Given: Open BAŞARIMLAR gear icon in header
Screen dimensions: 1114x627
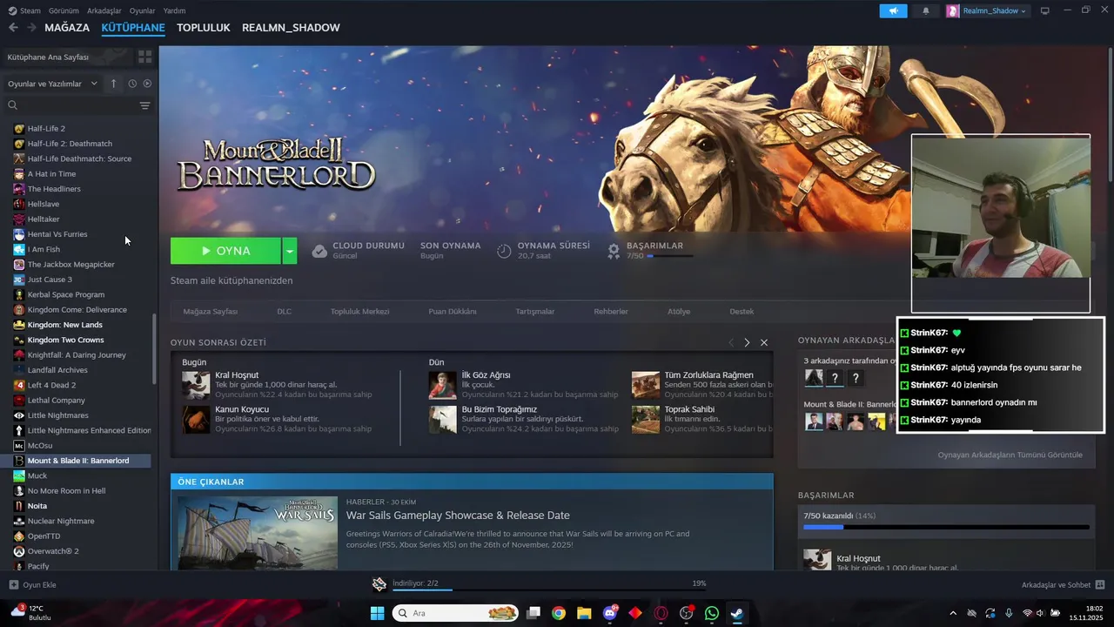Looking at the screenshot, I should tap(614, 251).
